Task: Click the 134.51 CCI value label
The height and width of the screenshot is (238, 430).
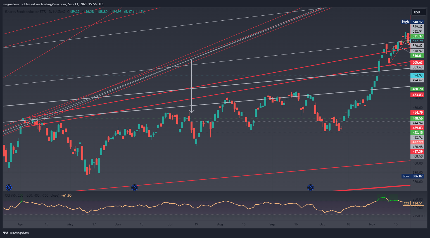Action: [417, 203]
